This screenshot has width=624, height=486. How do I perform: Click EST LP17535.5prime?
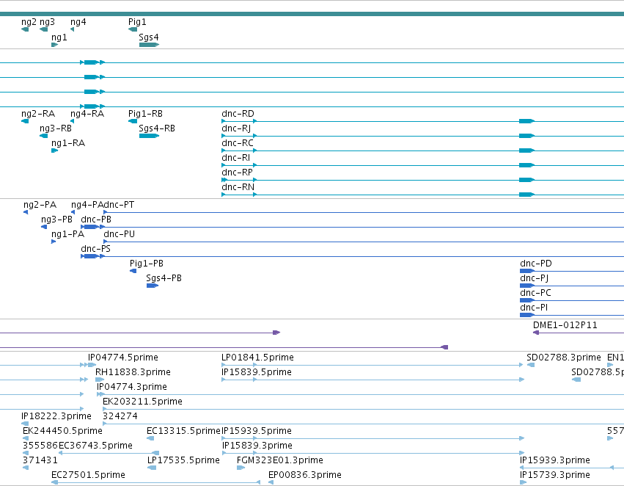point(183,460)
